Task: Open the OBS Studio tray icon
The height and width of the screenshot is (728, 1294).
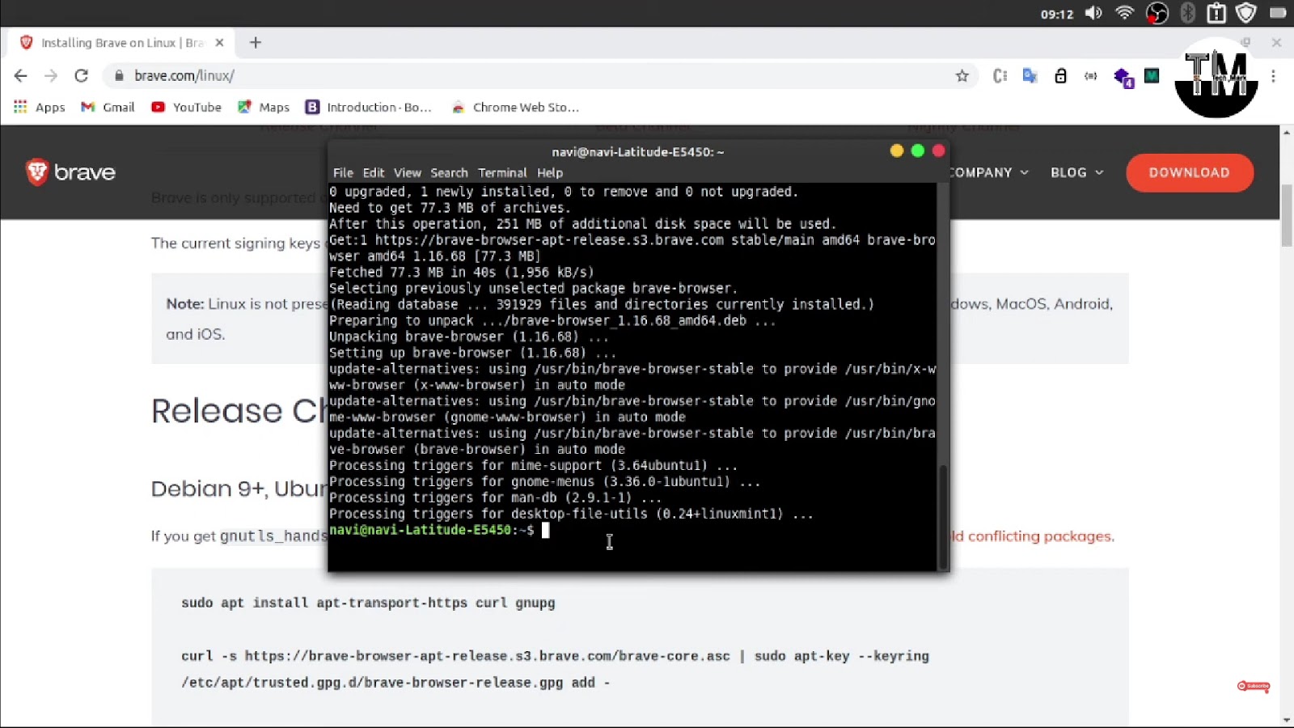Action: pos(1158,13)
